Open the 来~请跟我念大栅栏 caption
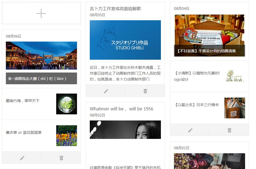The width and height of the screenshot is (256, 169). coord(41,78)
